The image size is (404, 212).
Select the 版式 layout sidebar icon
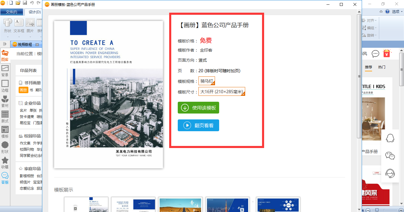(x=5, y=117)
